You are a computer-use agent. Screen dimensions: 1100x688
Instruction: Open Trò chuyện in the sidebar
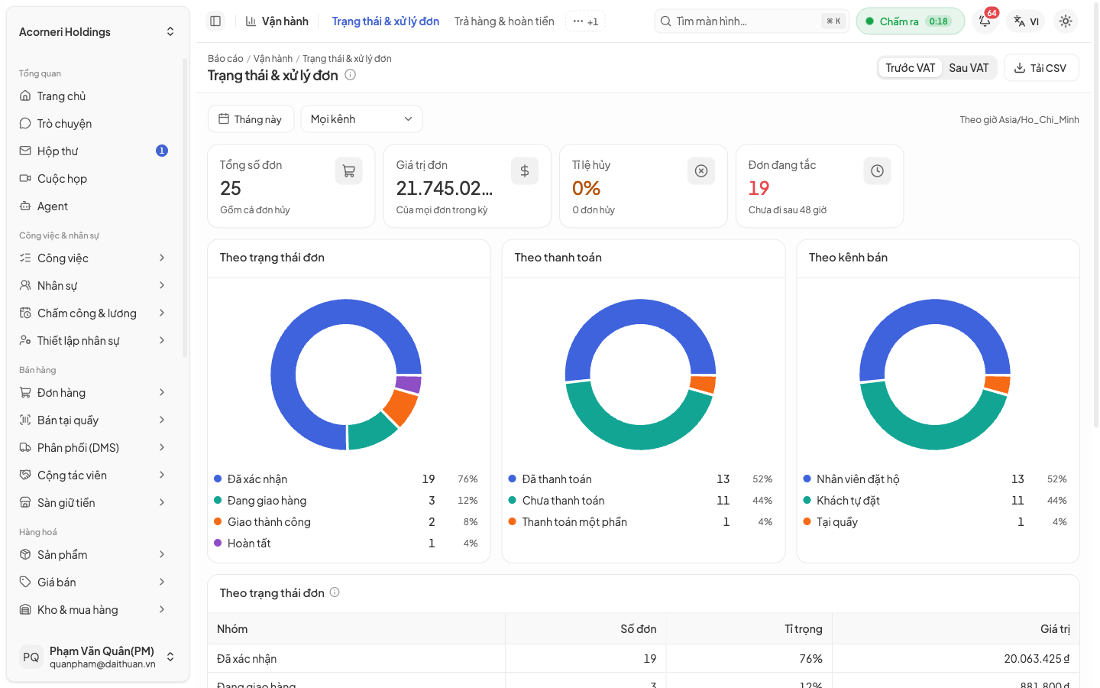93,124
